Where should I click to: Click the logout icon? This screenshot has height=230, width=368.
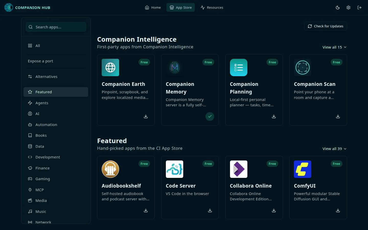(359, 8)
